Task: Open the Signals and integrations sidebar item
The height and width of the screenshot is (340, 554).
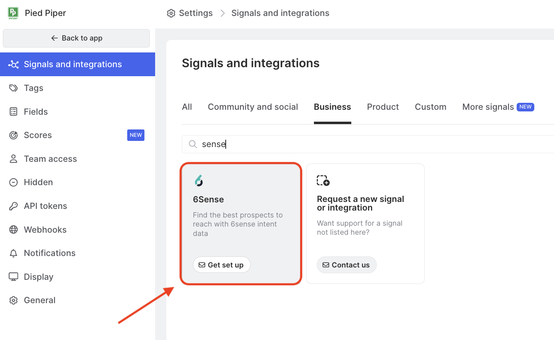Action: (x=73, y=64)
